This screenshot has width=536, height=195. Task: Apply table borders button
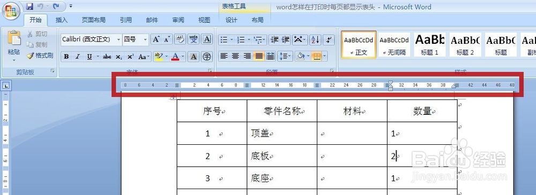(317, 56)
